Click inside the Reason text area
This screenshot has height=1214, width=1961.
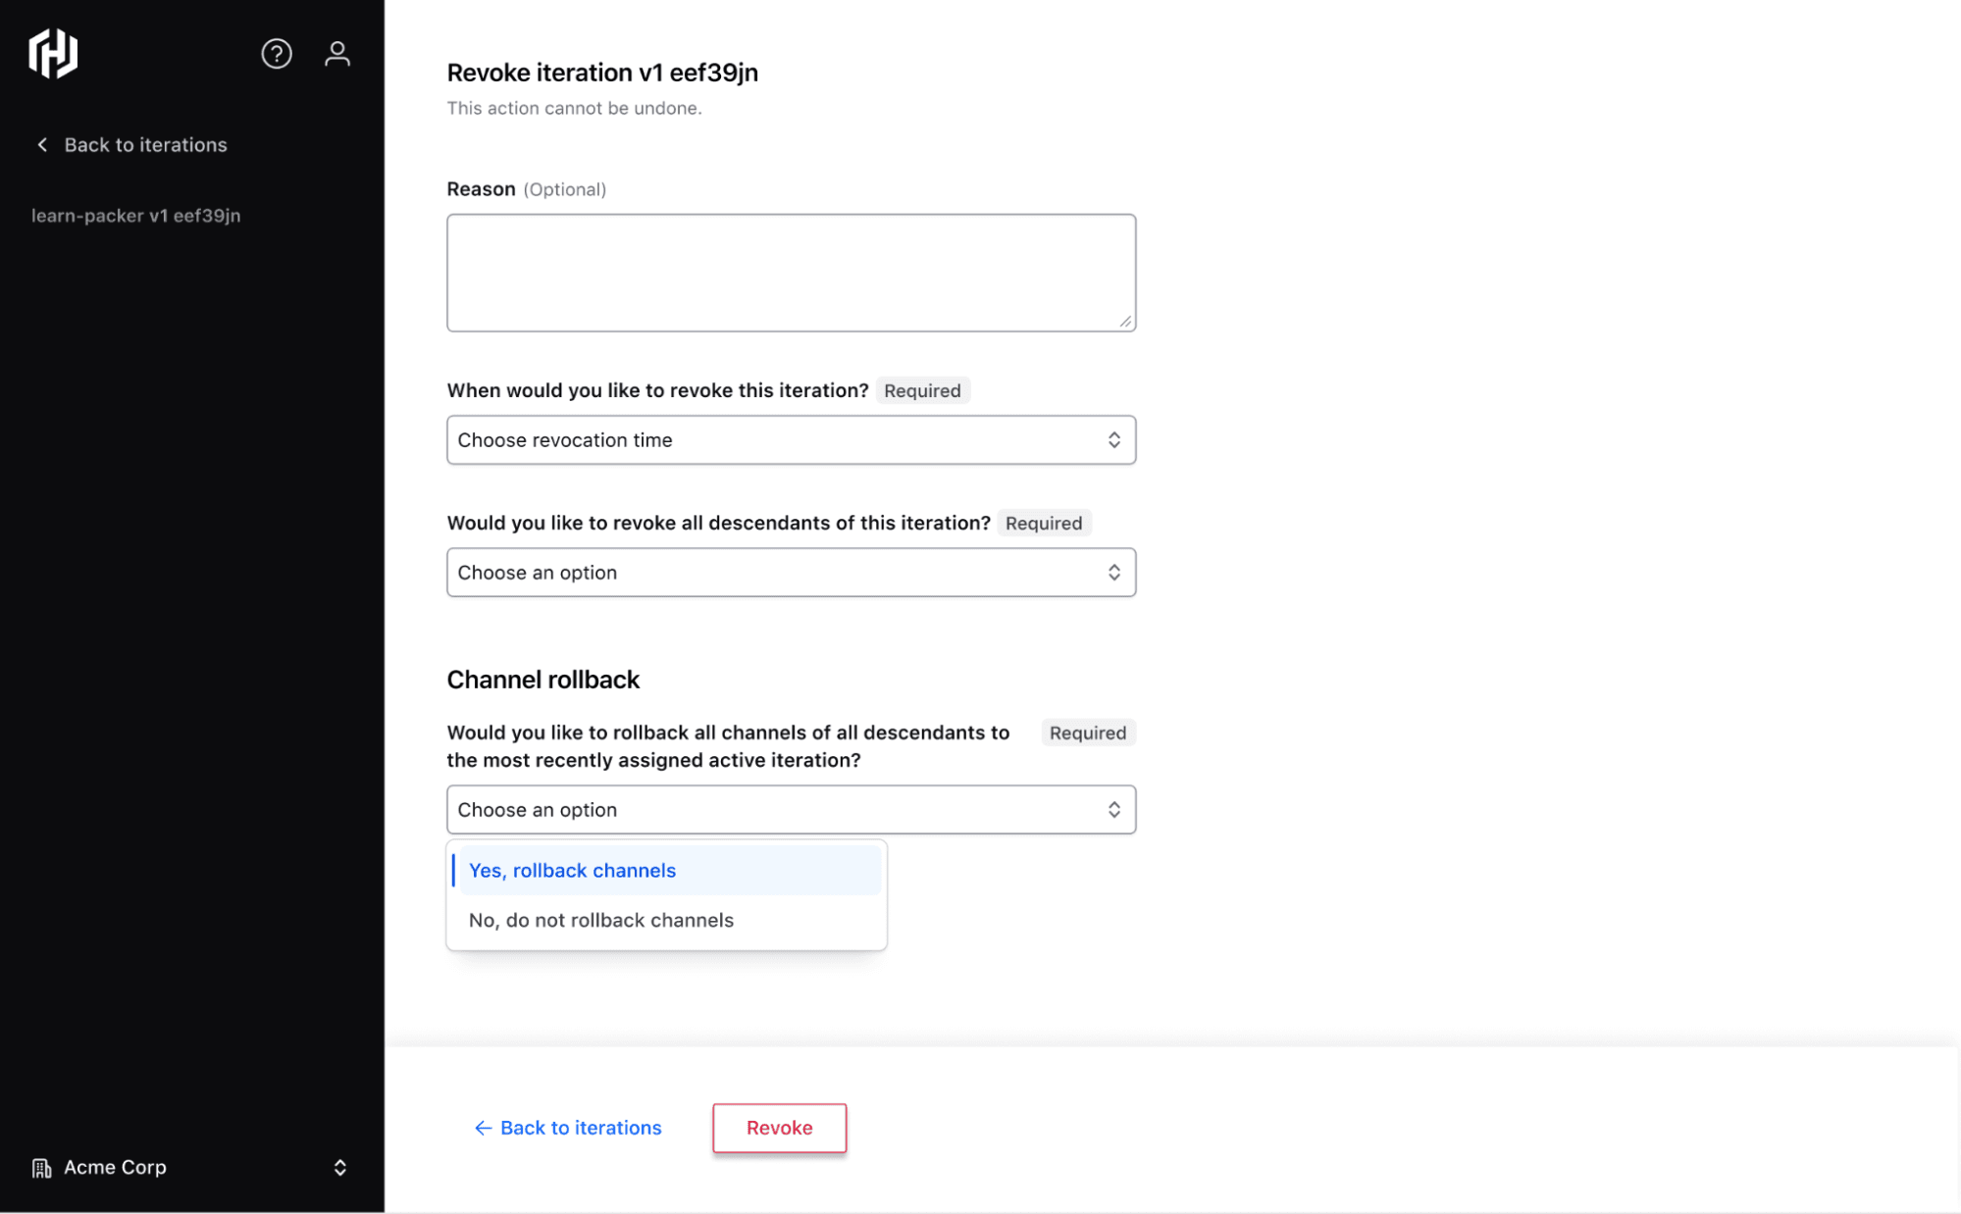pyautogui.click(x=791, y=273)
